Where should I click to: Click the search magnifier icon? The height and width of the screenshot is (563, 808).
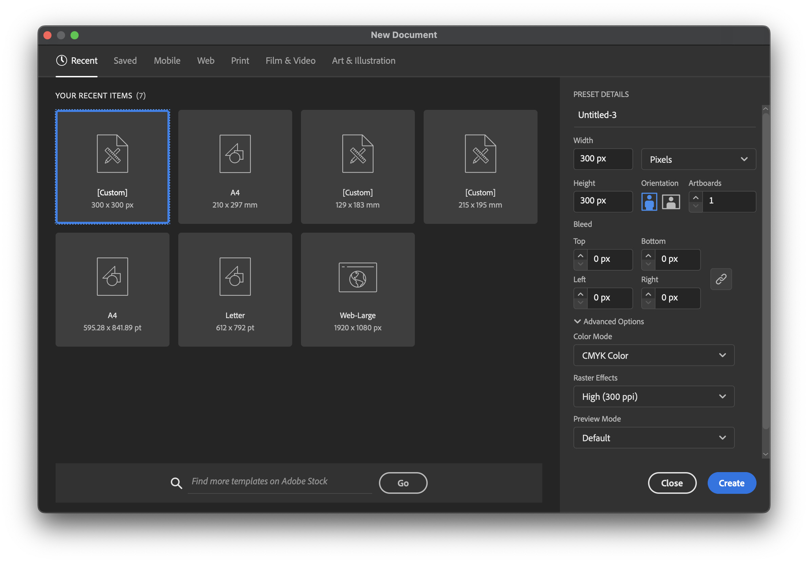coord(176,483)
